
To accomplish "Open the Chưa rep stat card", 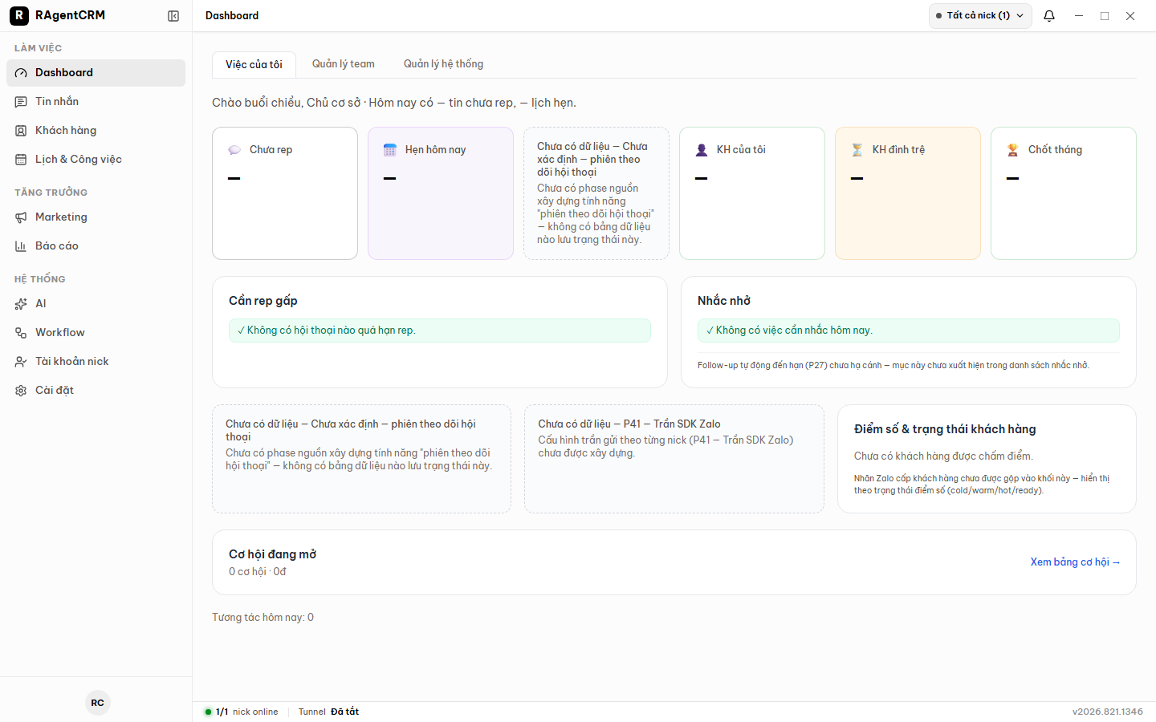I will pyautogui.click(x=285, y=193).
